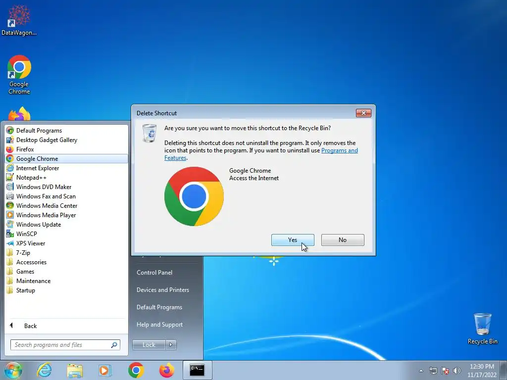Click the Windows Fax and Scan icon

coord(10,196)
